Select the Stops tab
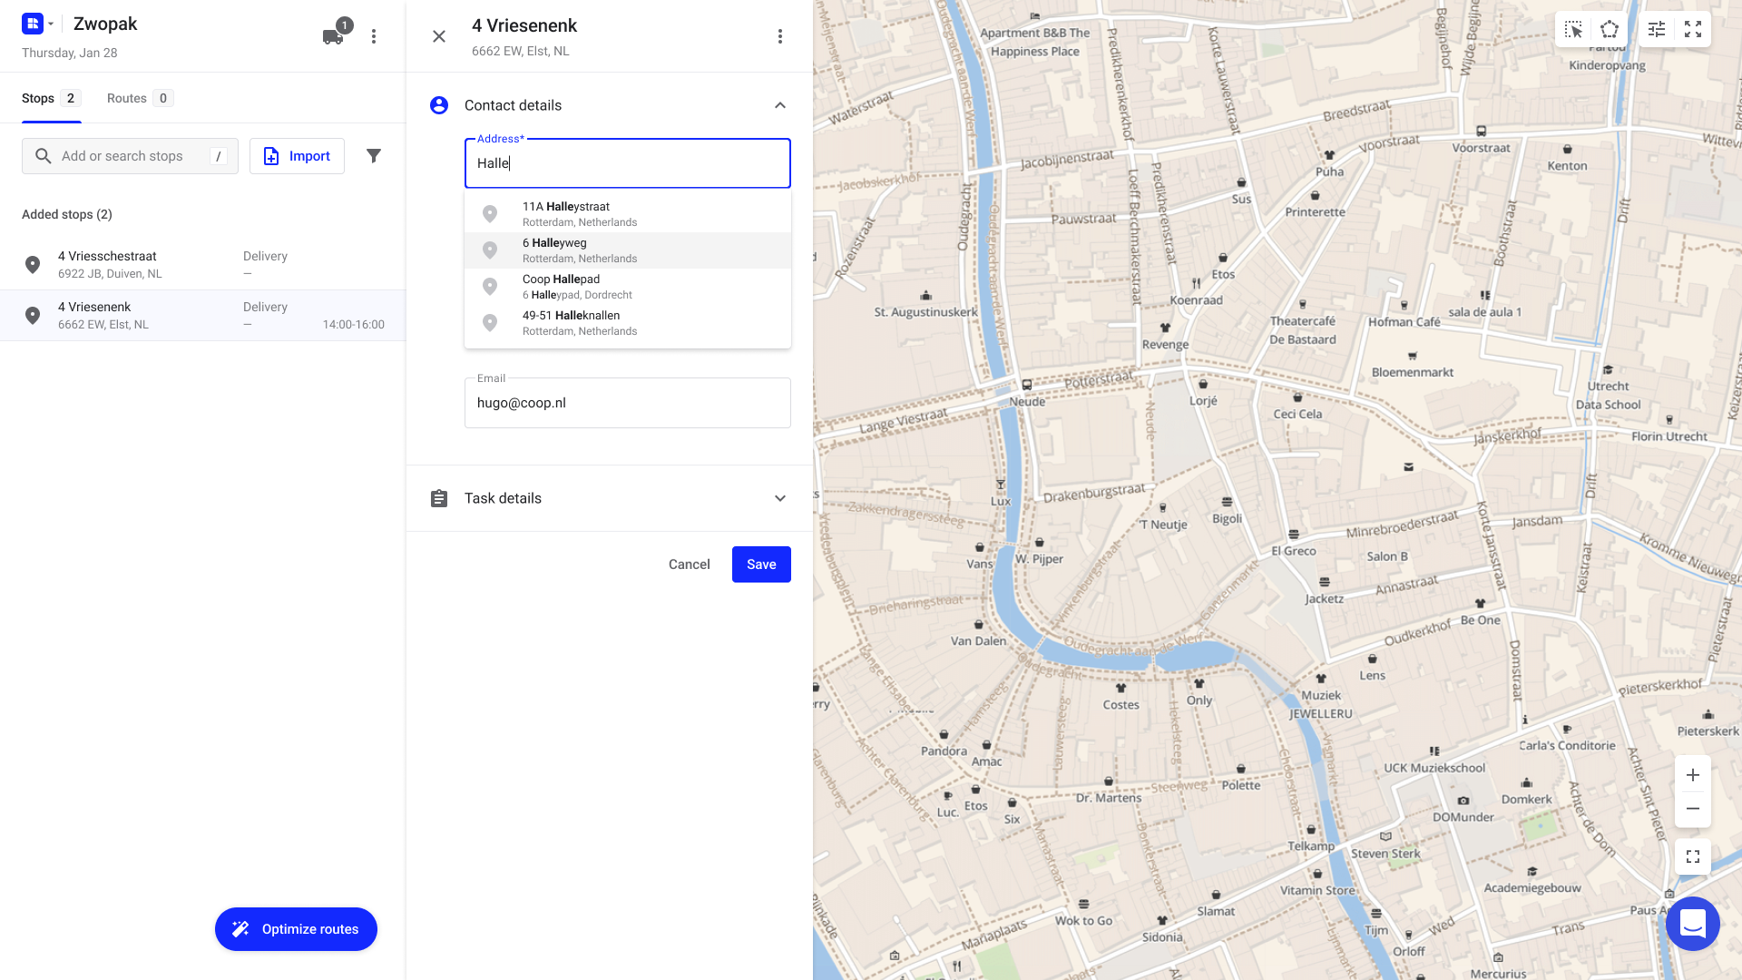Screen dimensions: 1742x980 (38, 98)
